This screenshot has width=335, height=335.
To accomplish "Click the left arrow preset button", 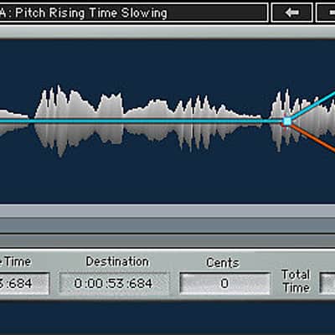I will point(292,13).
